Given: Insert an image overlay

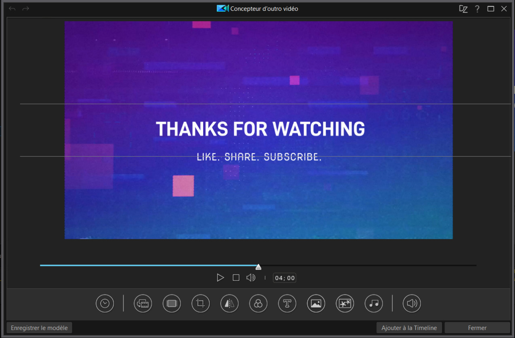Looking at the screenshot, I should click(316, 303).
